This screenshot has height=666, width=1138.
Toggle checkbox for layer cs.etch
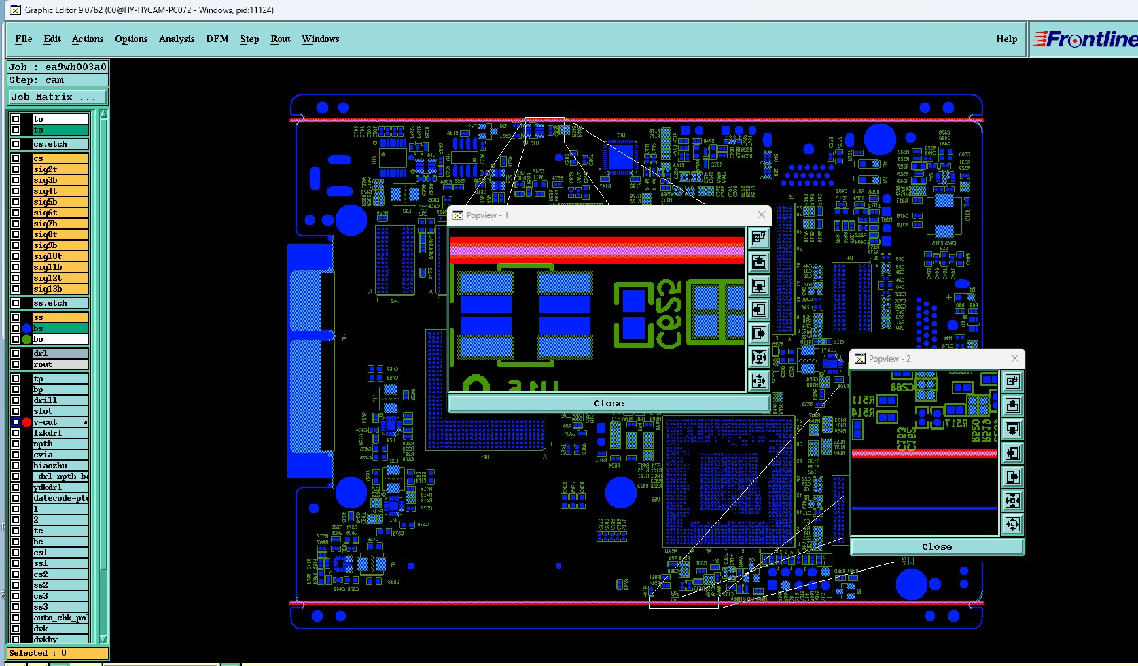[16, 144]
